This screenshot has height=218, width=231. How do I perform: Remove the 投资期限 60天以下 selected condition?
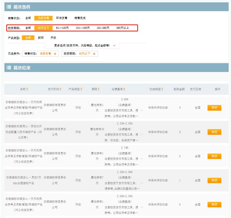tap(94, 54)
